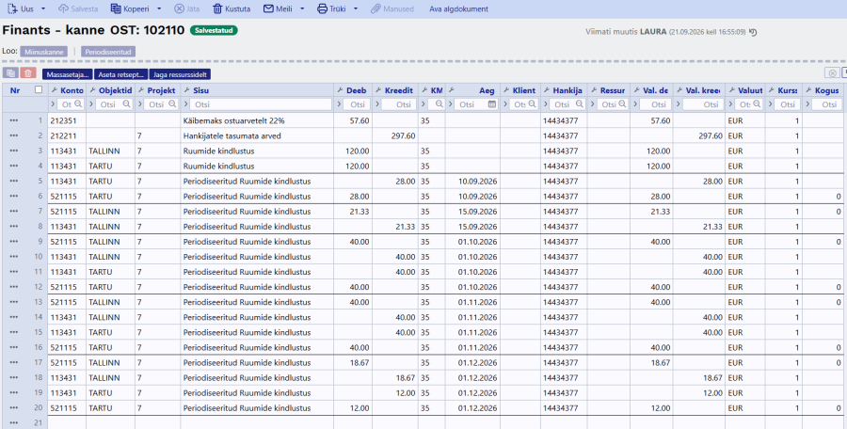Click Kustuta in the toolbar
Viewport: 847px width, 429px height.
tap(232, 9)
